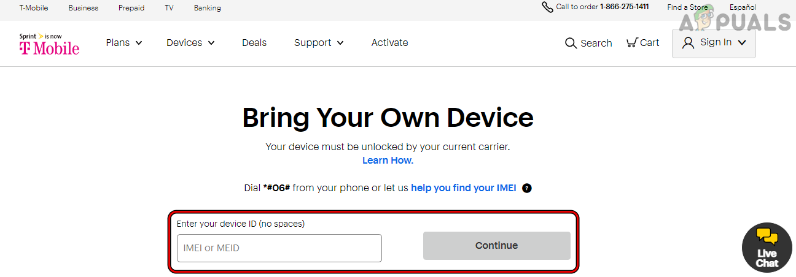This screenshot has height=277, width=796.
Task: Click the Sign In person icon
Action: (x=689, y=43)
